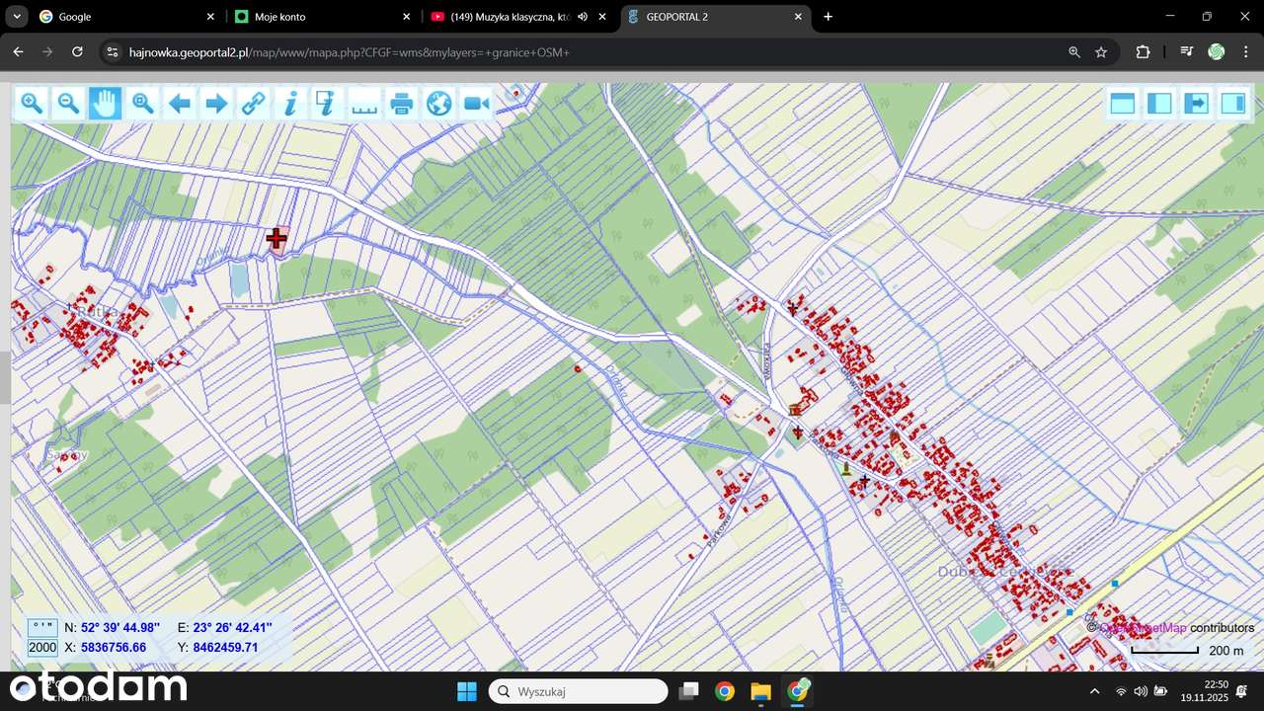Select the ruler measurement tool
The width and height of the screenshot is (1264, 711).
point(364,103)
